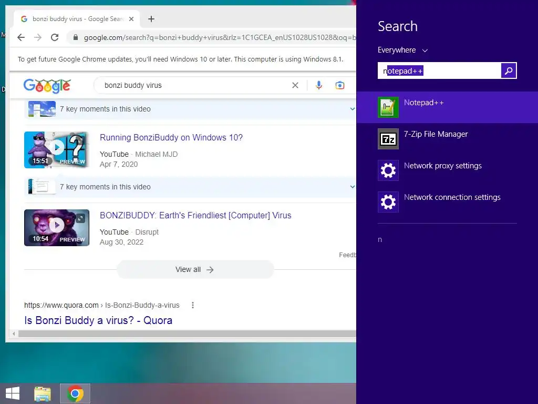Viewport: 538px width, 404px height.
Task: Go forward in Chrome
Action: pos(38,37)
